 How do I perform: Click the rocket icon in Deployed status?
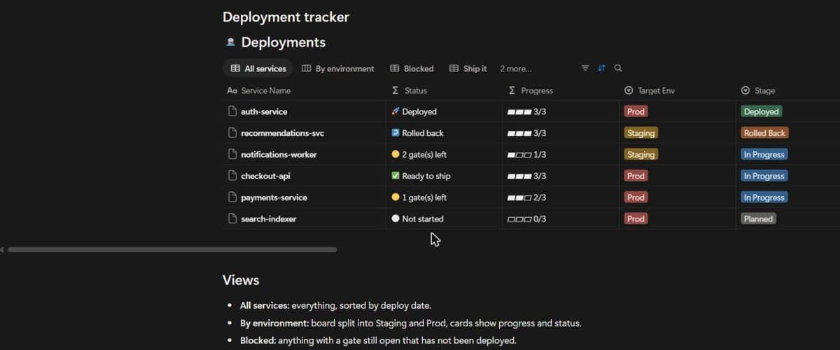(x=395, y=111)
